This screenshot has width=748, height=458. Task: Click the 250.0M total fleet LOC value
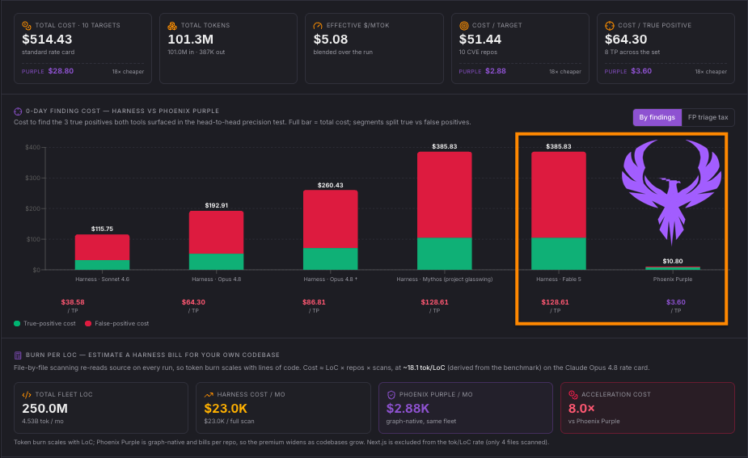pyautogui.click(x=44, y=409)
